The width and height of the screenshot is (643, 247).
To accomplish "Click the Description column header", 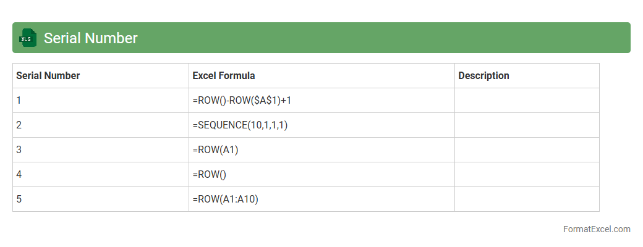I will click(483, 76).
